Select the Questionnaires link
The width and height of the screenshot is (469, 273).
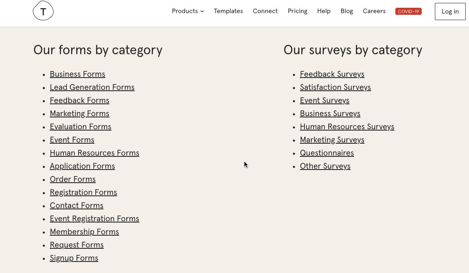click(x=327, y=153)
